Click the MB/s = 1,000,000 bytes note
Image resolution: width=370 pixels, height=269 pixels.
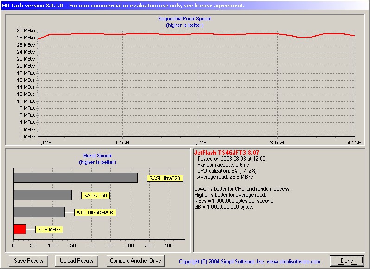click(234, 201)
